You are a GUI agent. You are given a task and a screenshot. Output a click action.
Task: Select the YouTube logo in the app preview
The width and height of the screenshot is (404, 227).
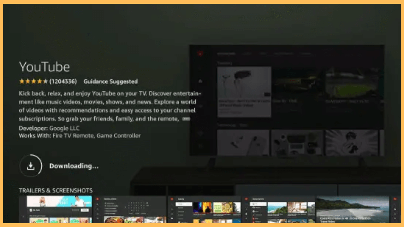(x=200, y=53)
